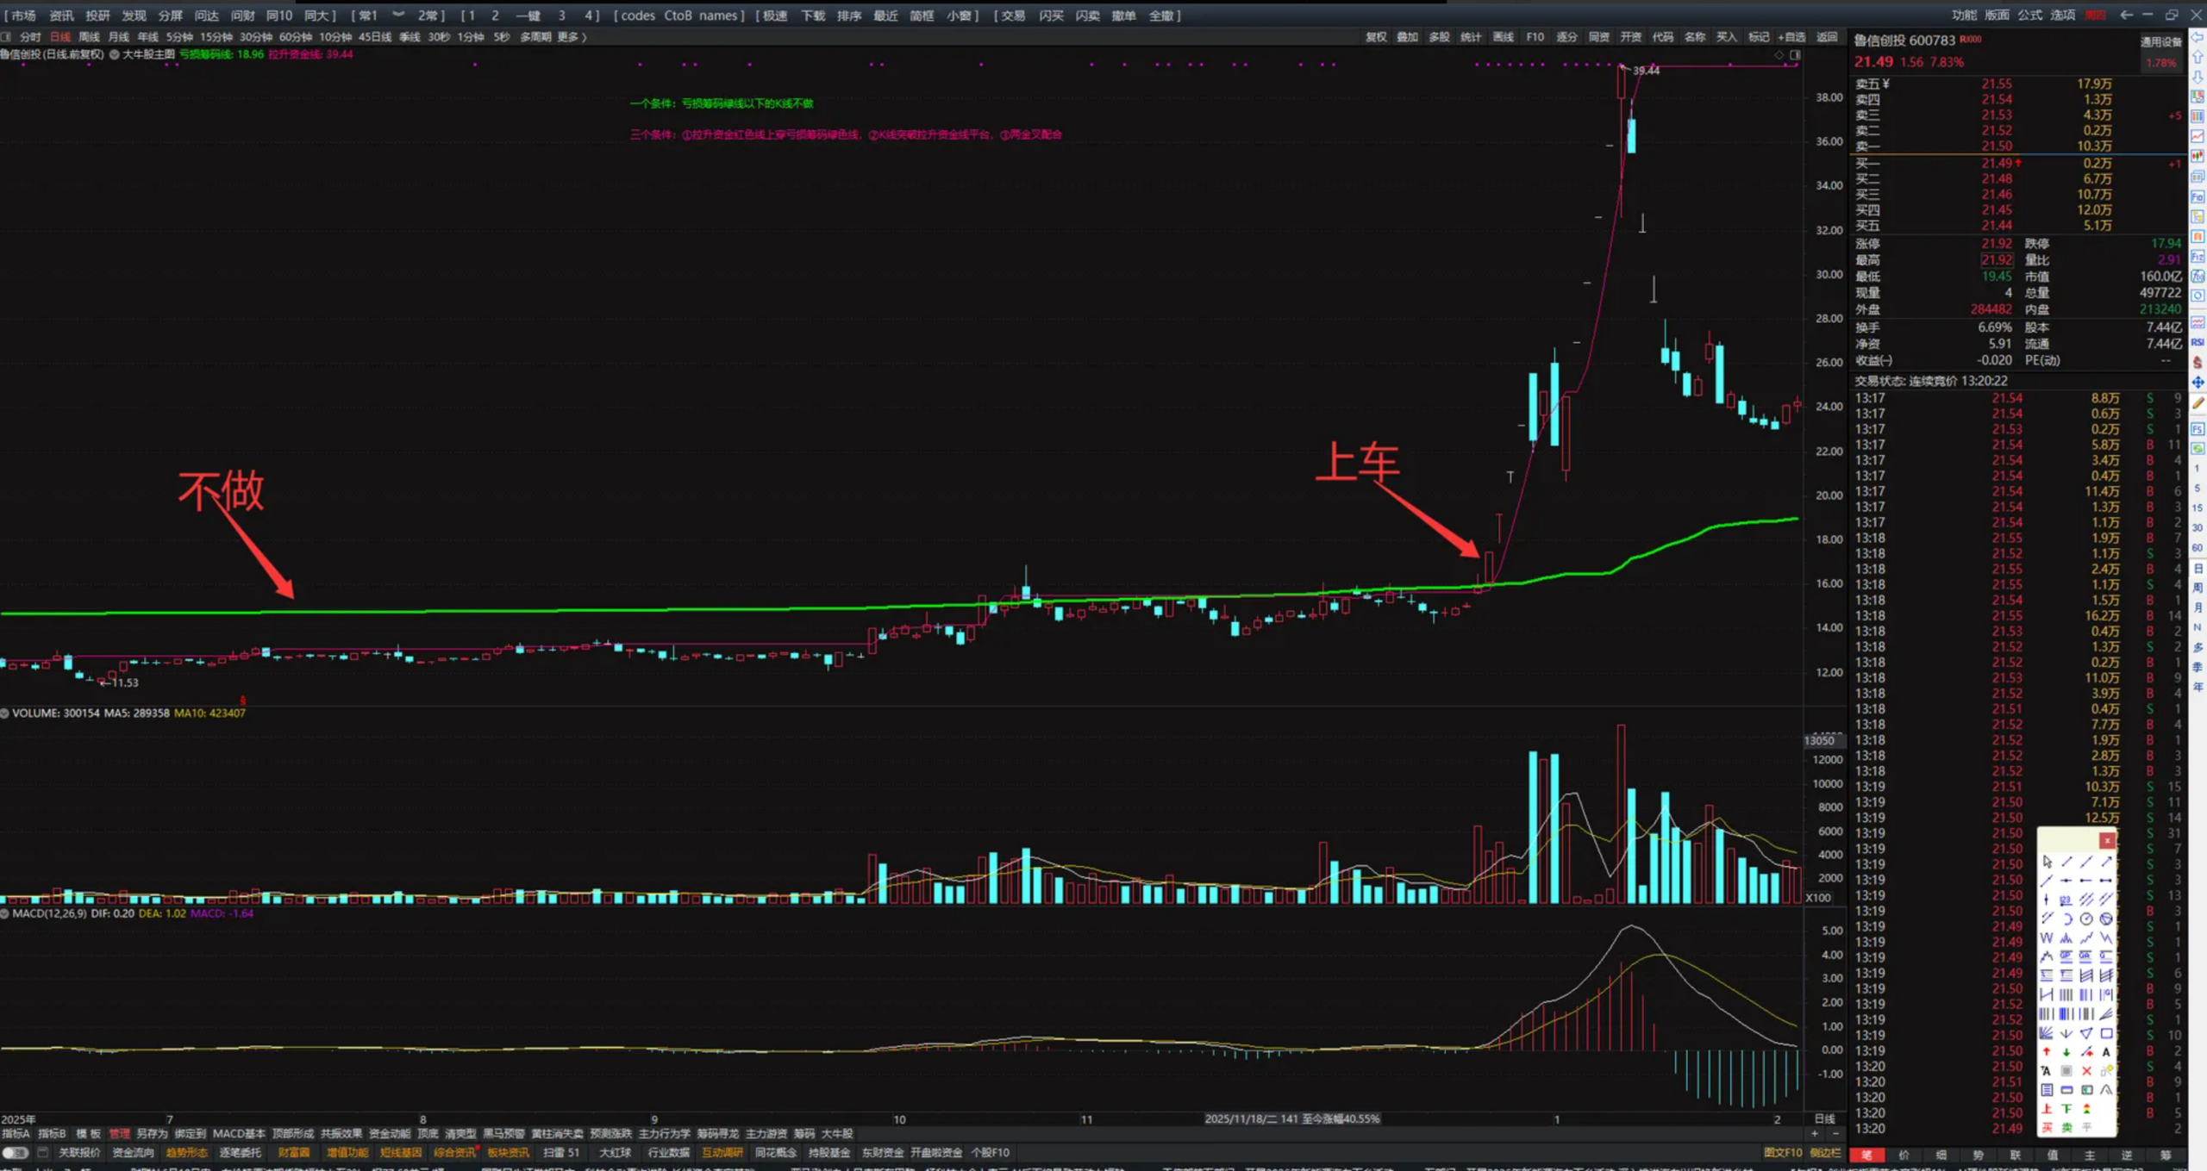Click the pencil icon in right sidebar

(2198, 403)
